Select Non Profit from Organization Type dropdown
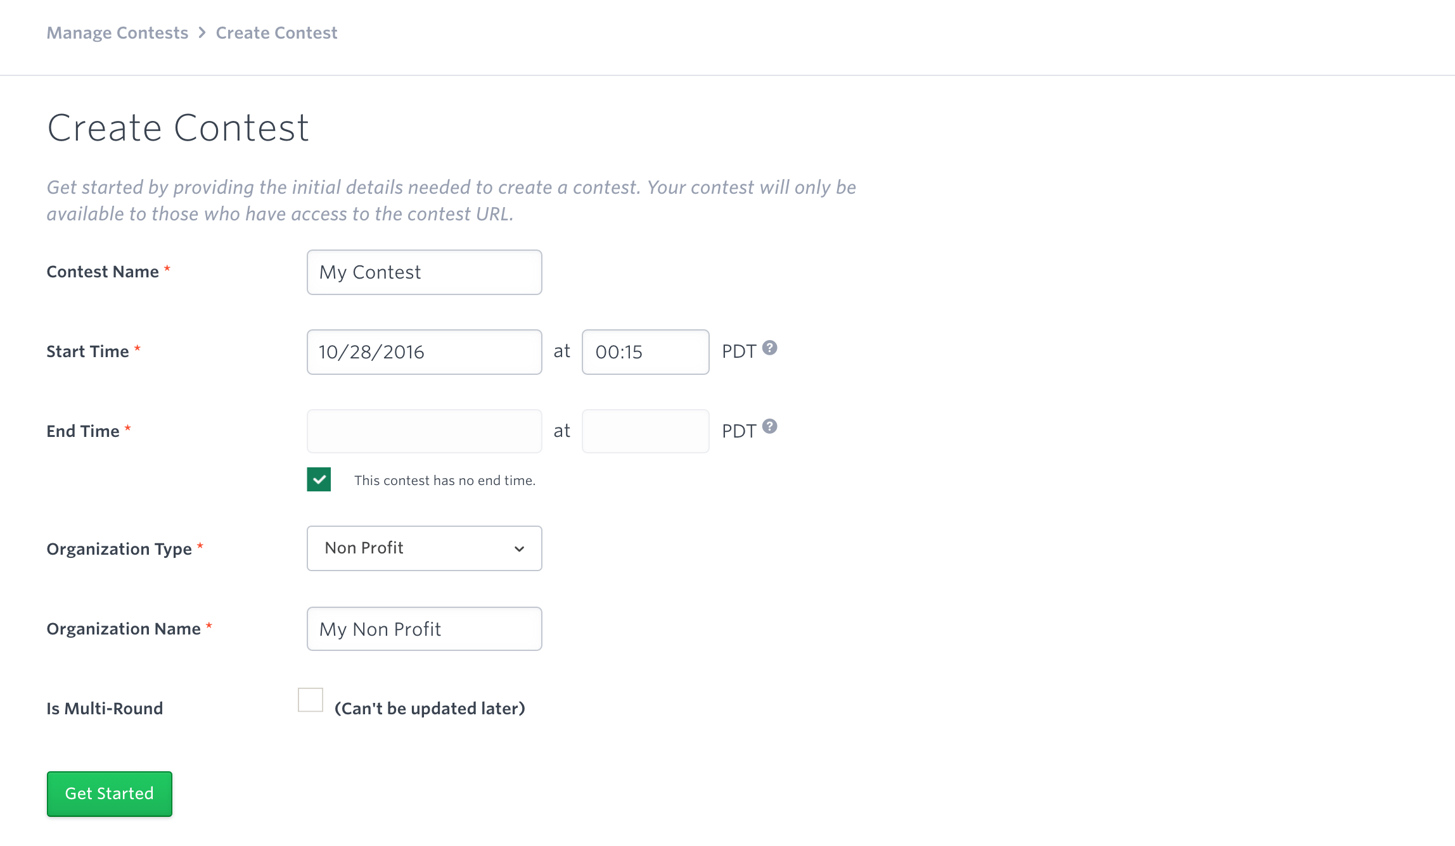 click(x=424, y=548)
